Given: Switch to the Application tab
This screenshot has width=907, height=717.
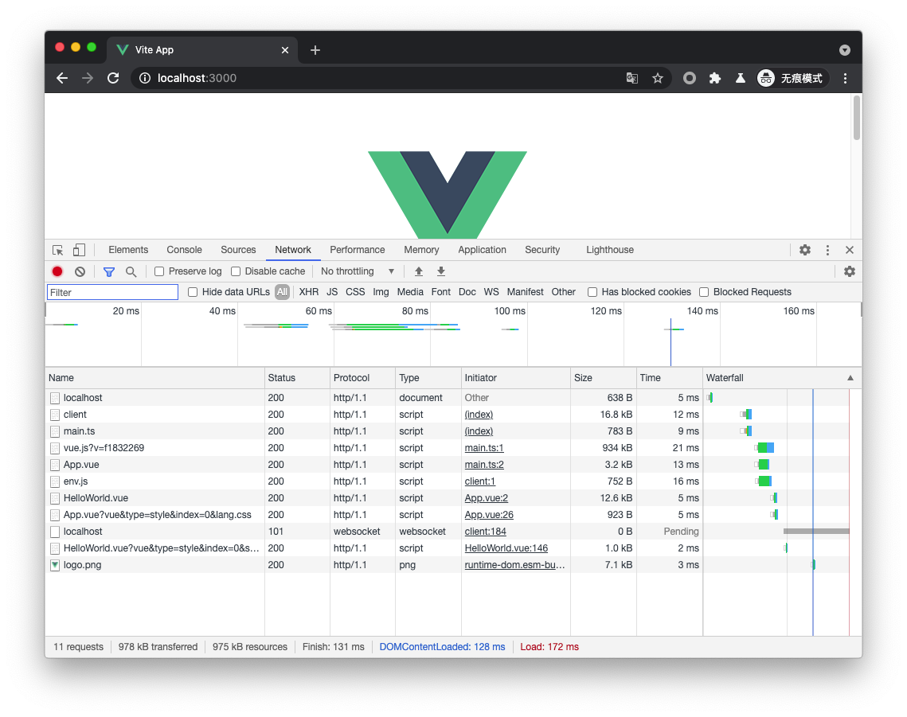Looking at the screenshot, I should (483, 250).
